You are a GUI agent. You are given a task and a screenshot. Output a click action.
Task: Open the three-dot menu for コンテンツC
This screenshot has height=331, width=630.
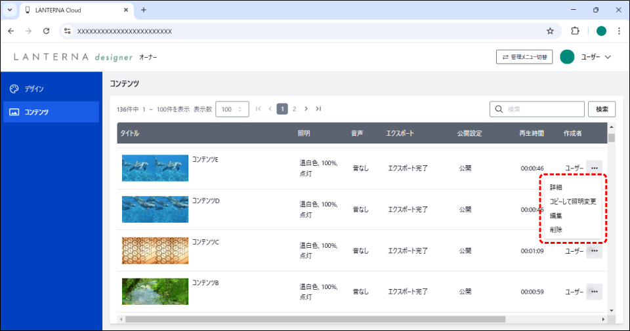594,251
